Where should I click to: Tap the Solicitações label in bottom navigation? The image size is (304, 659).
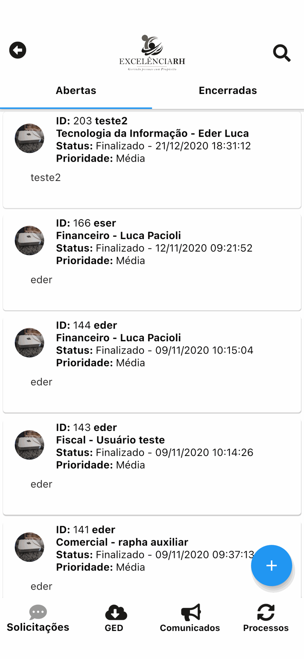pyautogui.click(x=38, y=627)
